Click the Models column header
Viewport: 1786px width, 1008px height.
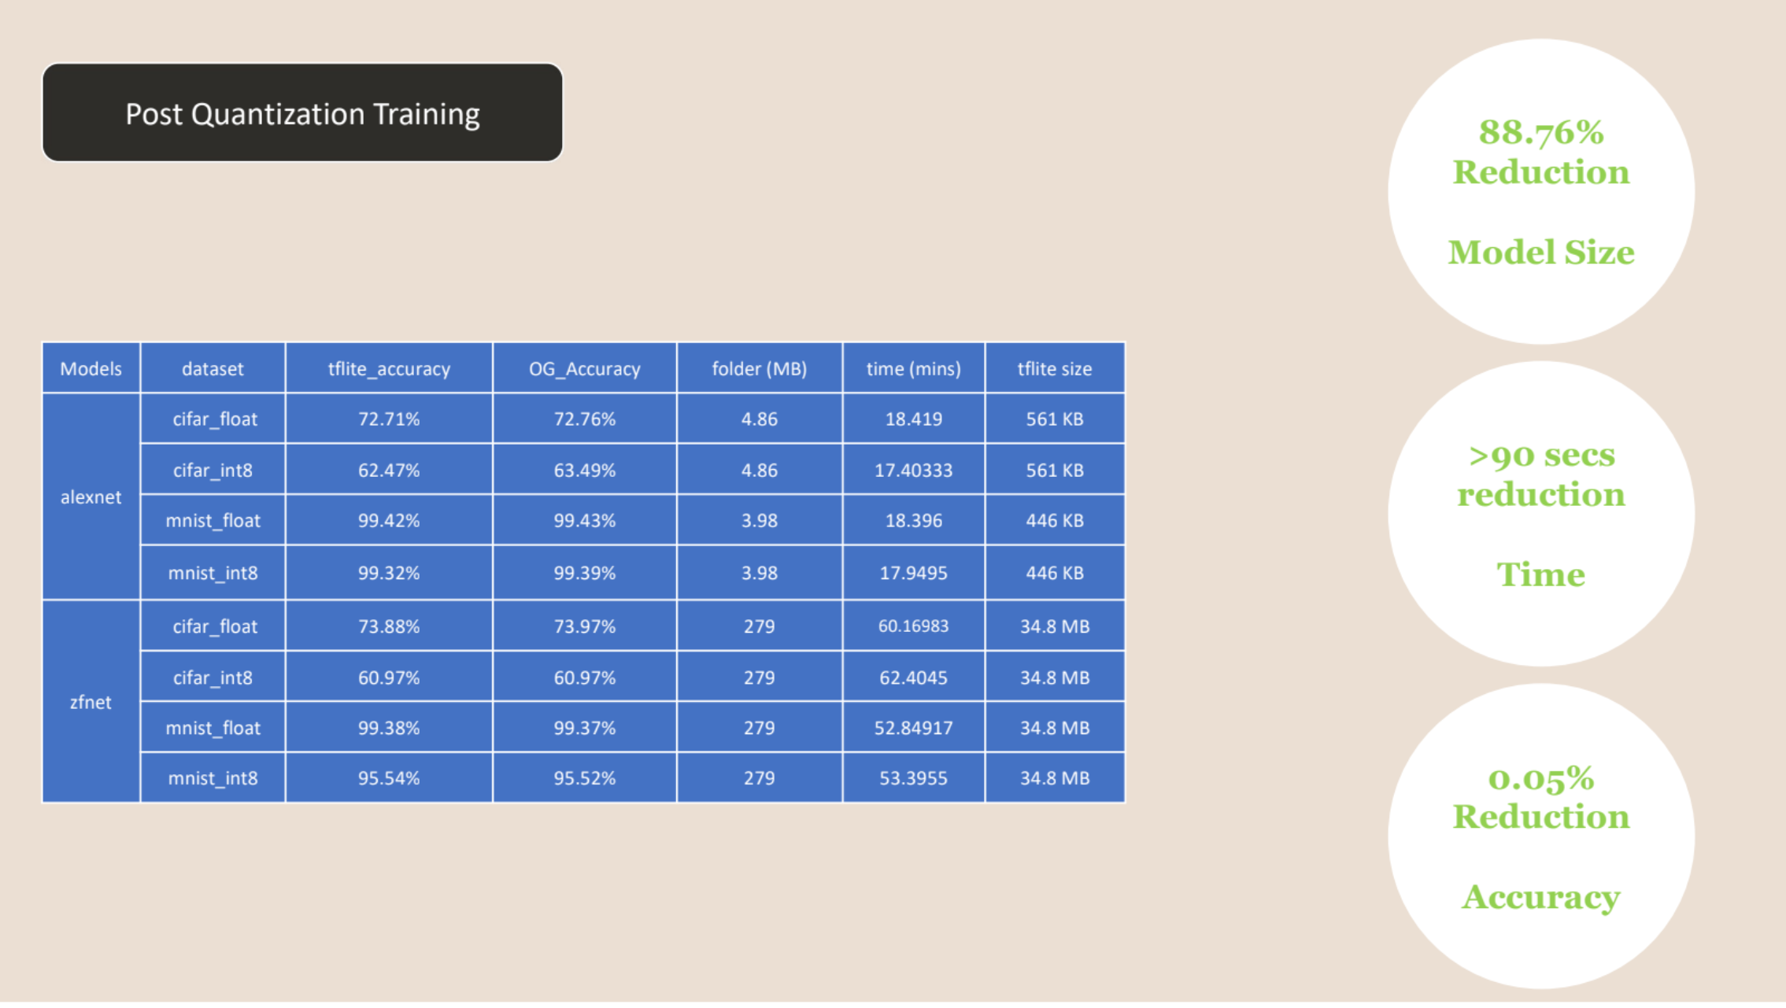pos(91,368)
